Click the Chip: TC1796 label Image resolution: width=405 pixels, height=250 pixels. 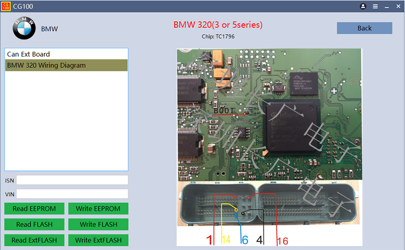point(218,36)
